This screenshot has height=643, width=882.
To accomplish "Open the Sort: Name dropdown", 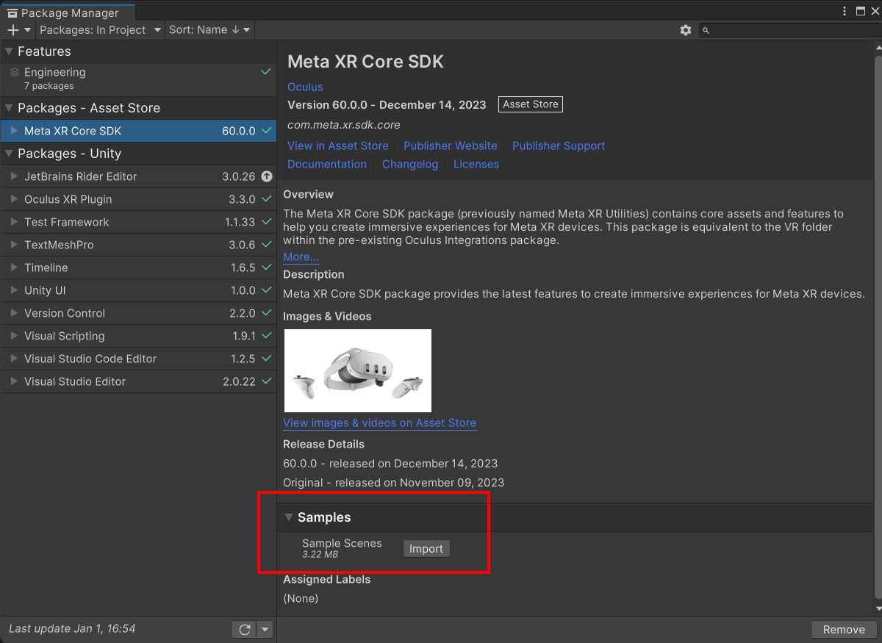I will point(209,30).
